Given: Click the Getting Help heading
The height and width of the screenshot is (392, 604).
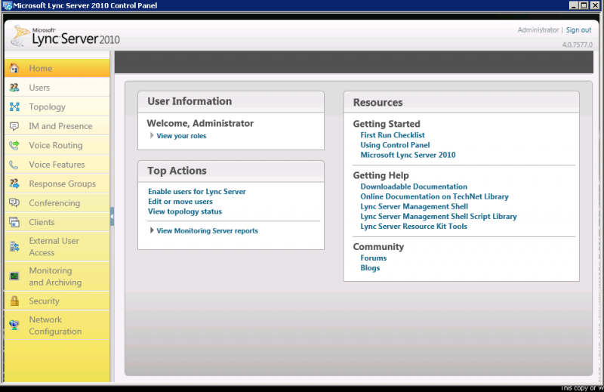Looking at the screenshot, I should 381,175.
